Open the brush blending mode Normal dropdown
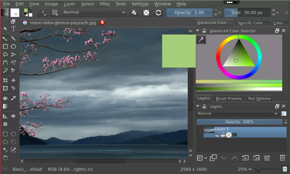Viewport: 290px width, 174px height. click(94, 12)
